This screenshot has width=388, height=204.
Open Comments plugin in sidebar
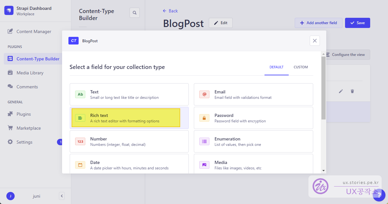click(27, 87)
